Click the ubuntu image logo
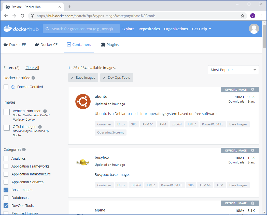267x215 pixels. (83, 101)
